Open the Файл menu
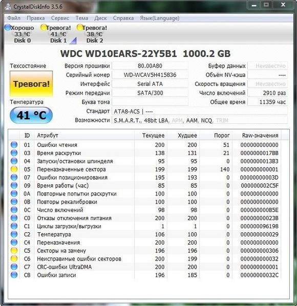The width and height of the screenshot is (297, 306). 14,18
